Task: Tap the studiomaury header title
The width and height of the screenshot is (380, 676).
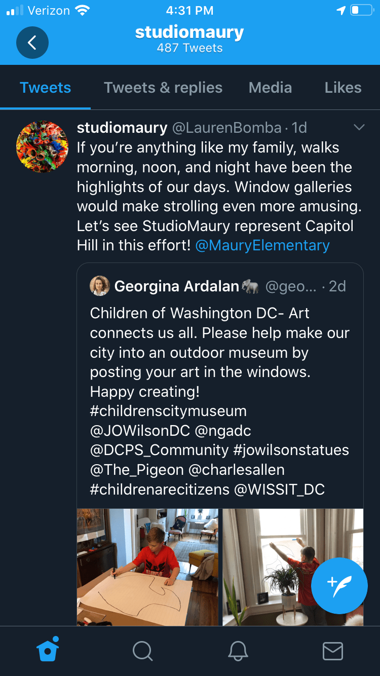Action: point(189,32)
